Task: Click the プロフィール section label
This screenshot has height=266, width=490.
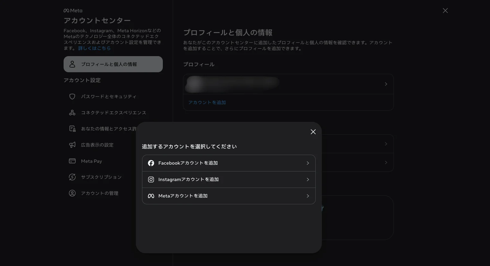Action: (199, 64)
